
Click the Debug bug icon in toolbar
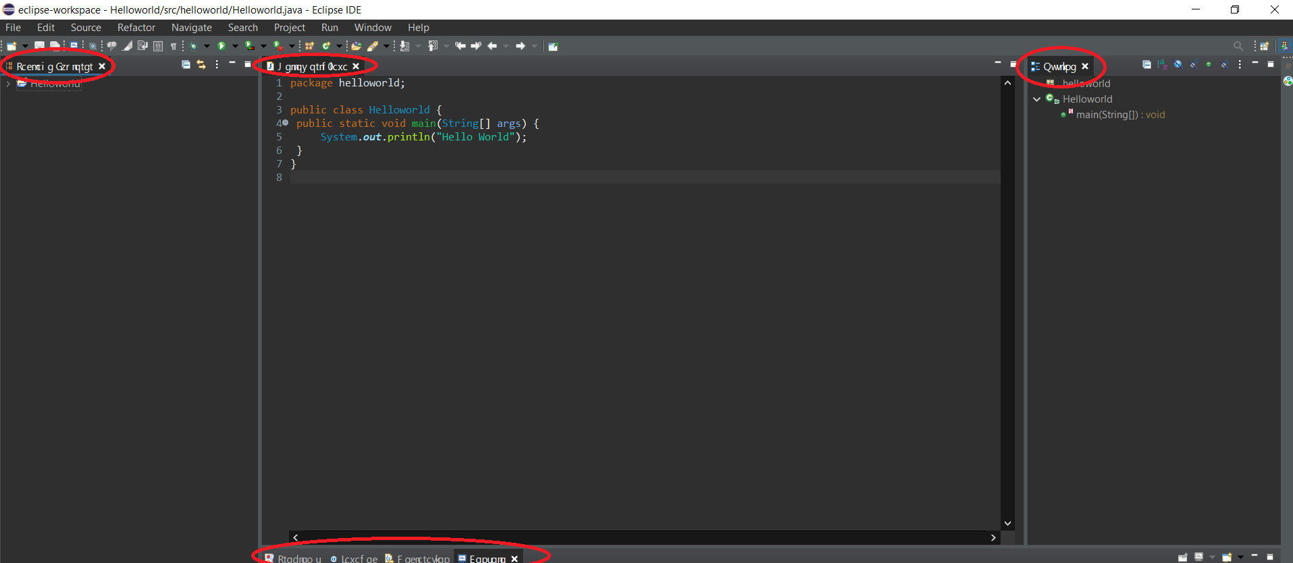click(x=194, y=46)
